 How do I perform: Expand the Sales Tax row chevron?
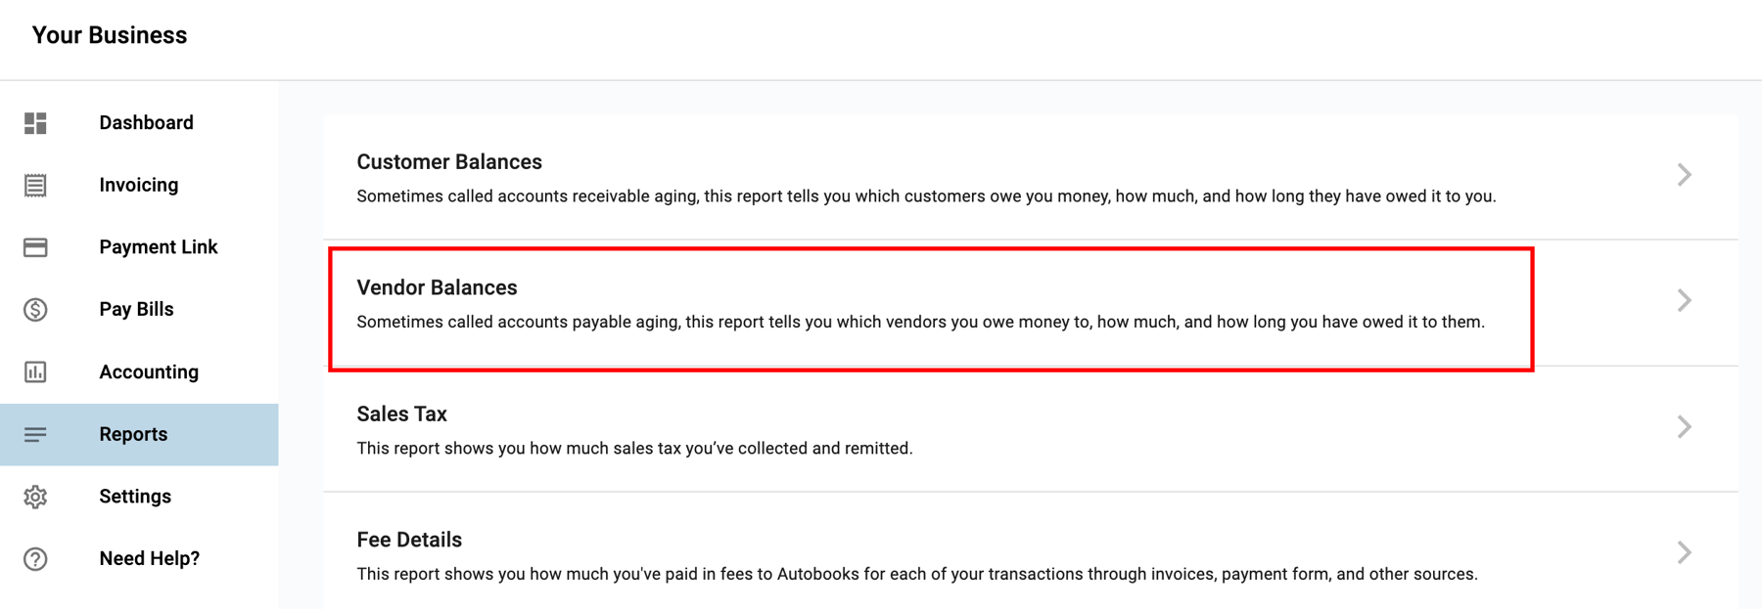[1684, 427]
